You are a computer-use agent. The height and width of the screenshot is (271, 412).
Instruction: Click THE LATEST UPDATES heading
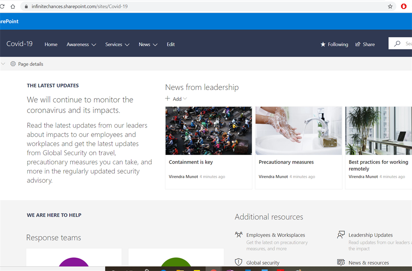(53, 85)
